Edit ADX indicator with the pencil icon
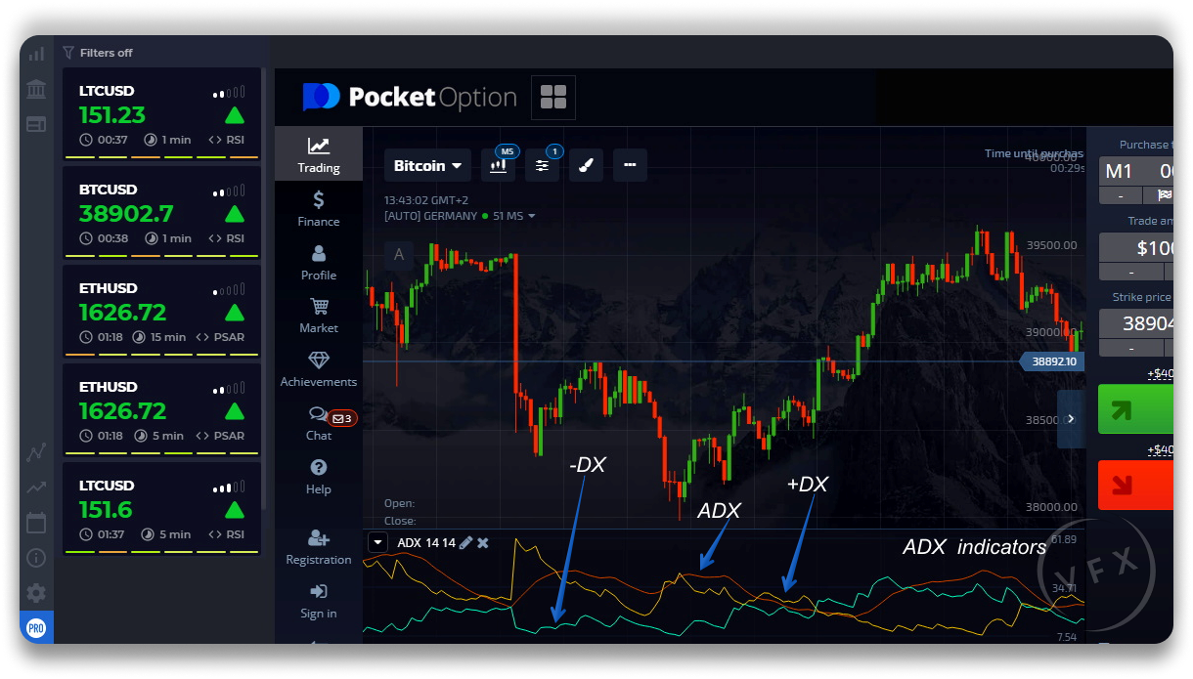Image resolution: width=1193 pixels, height=679 pixels. [x=465, y=542]
